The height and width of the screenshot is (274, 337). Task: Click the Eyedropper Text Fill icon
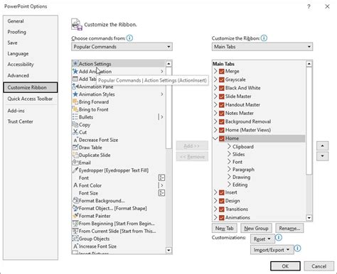pos(75,170)
